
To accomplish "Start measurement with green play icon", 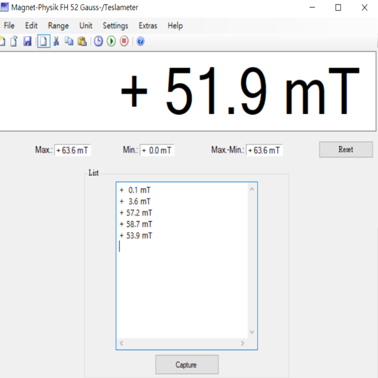I will (x=112, y=42).
